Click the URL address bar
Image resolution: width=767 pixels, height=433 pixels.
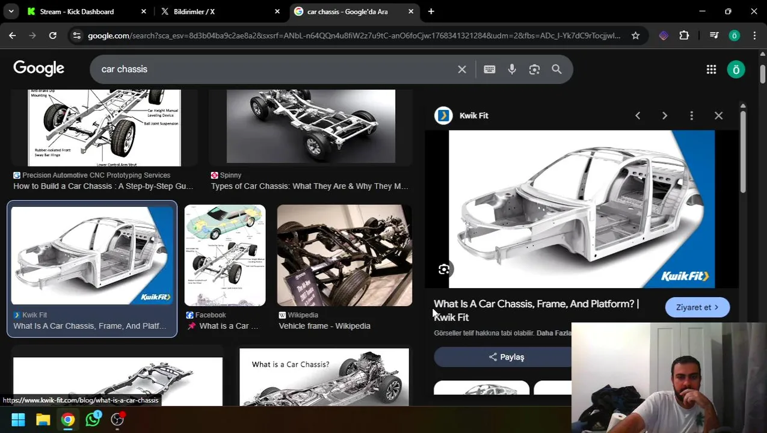(354, 35)
